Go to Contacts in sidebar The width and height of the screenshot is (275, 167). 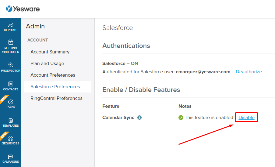11,86
